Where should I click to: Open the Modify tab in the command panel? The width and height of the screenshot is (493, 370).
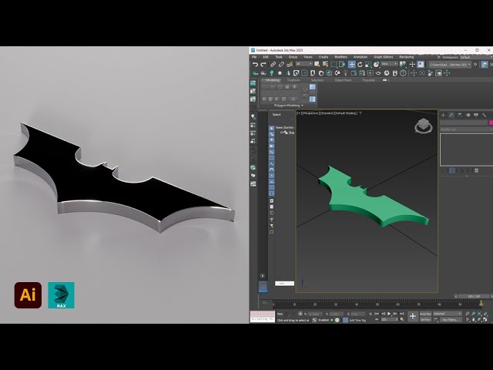451,115
